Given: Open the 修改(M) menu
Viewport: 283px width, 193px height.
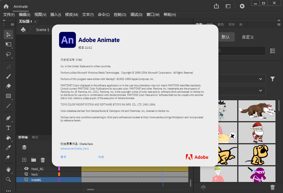Looking at the screenshot, I should click(x=72, y=14).
